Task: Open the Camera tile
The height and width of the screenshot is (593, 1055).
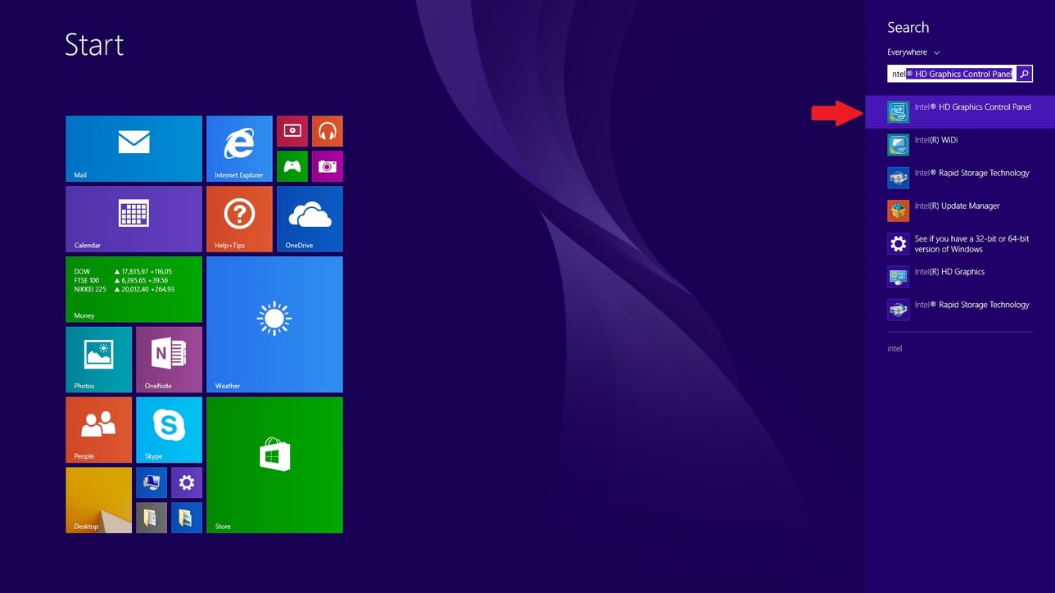Action: pyautogui.click(x=328, y=166)
